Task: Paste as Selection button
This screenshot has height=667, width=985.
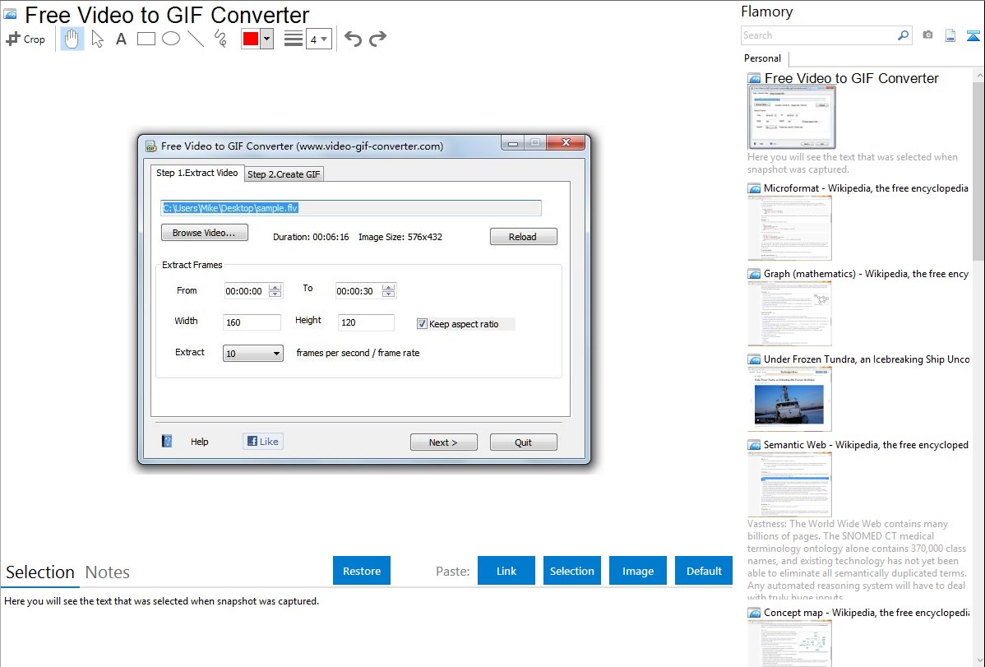Action: click(x=572, y=571)
